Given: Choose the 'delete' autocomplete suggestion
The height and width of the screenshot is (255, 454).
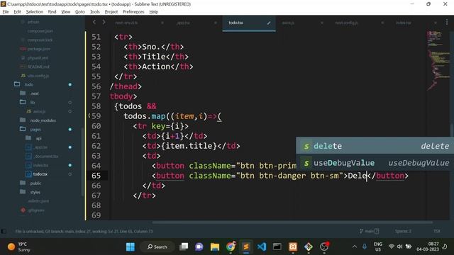Looking at the screenshot, I should (375, 146).
